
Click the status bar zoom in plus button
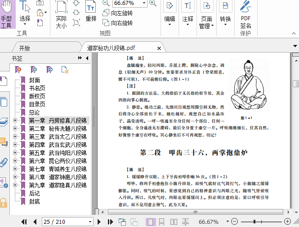tap(287, 222)
